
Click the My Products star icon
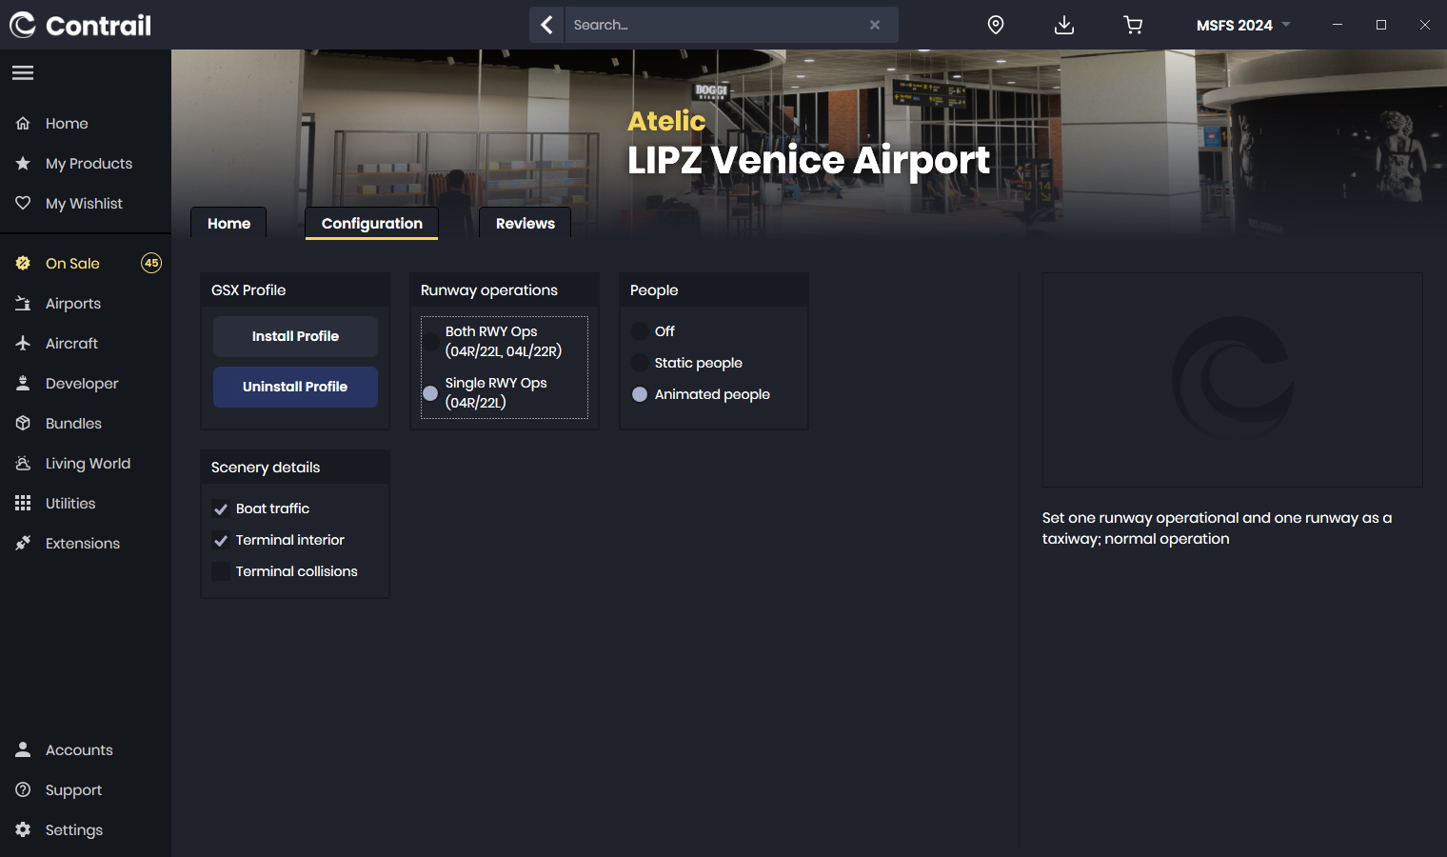point(23,164)
